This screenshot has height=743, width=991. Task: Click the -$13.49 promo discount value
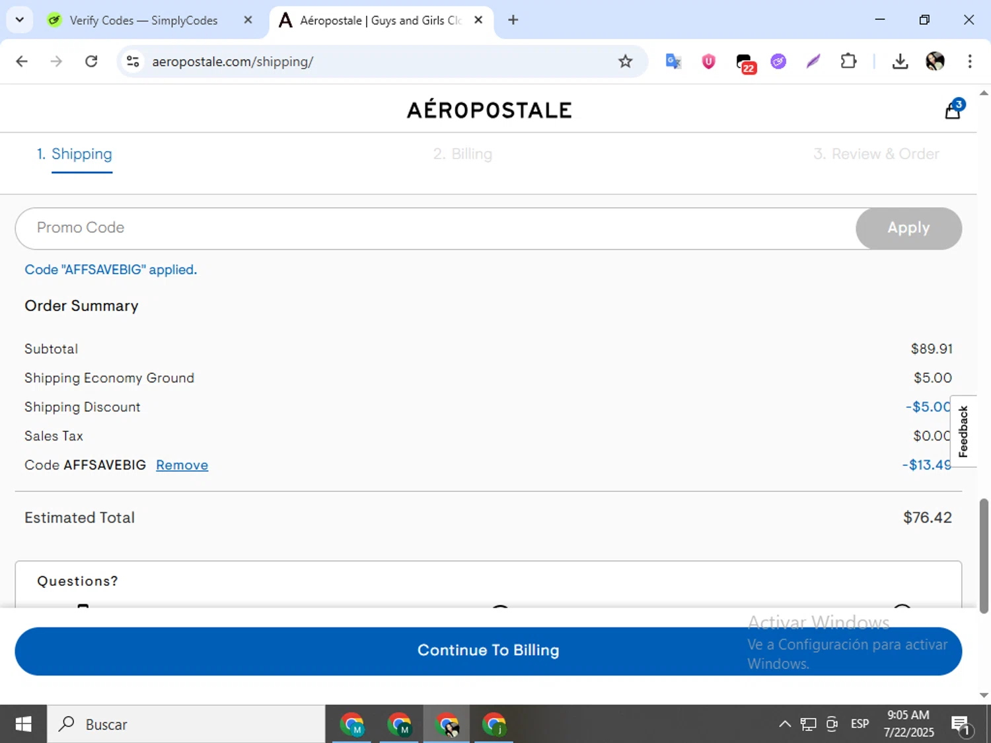(x=926, y=465)
